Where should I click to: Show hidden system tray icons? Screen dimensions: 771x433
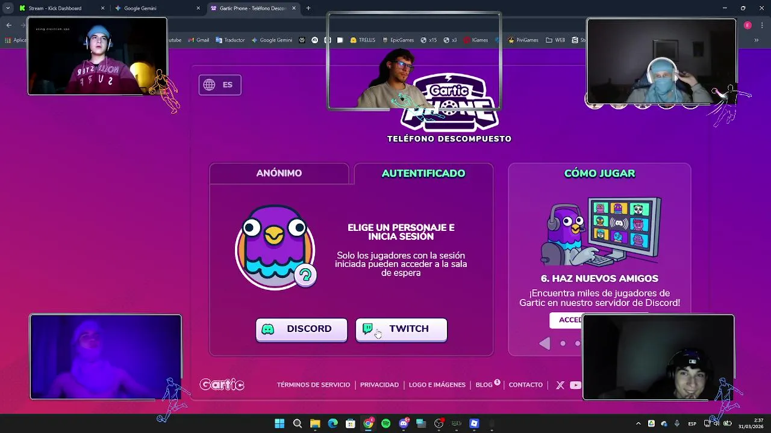(x=638, y=423)
